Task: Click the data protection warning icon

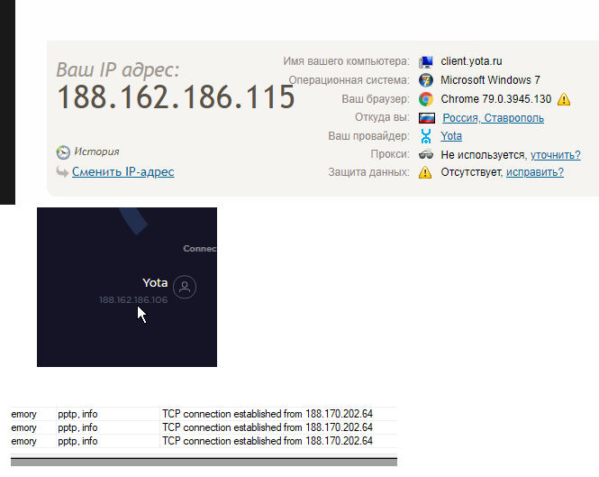Action: coord(425,172)
